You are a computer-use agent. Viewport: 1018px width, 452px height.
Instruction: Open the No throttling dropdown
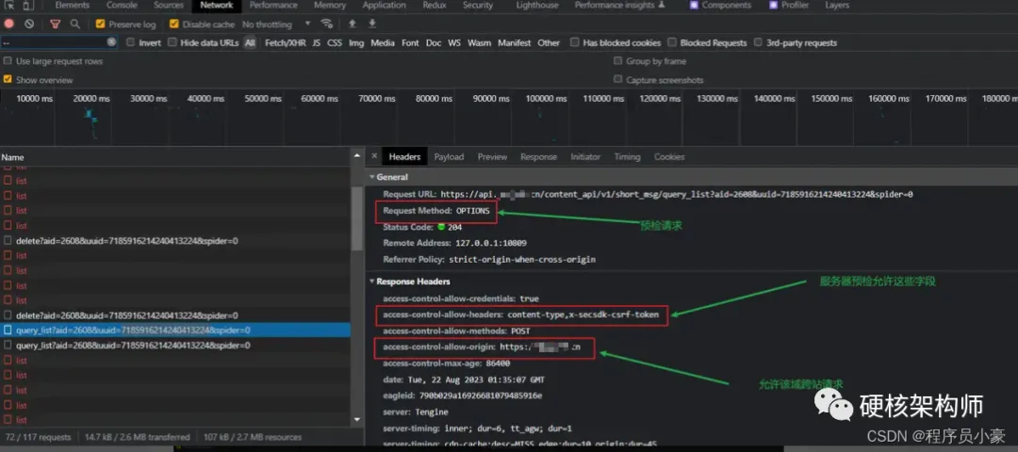click(x=276, y=24)
